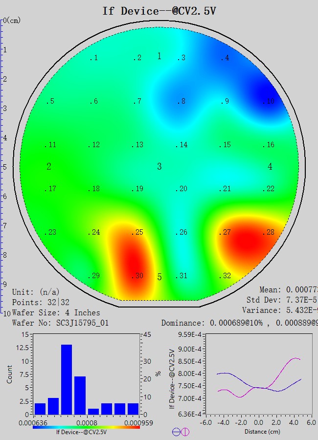This screenshot has width=318, height=440.
Task: Click the magenta vertical profile circle icon
Action: [185, 432]
